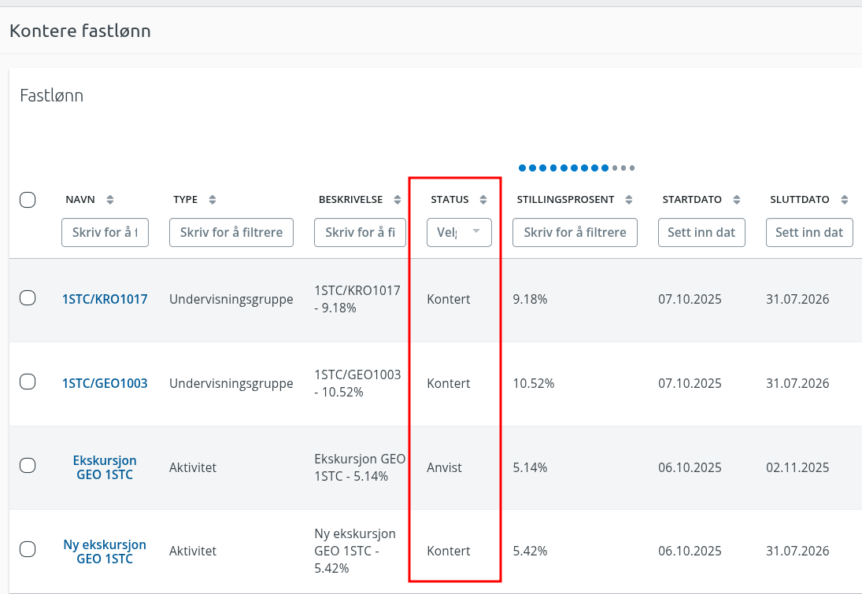Open the Ekskursjon GEO 1STC link

pyautogui.click(x=105, y=467)
